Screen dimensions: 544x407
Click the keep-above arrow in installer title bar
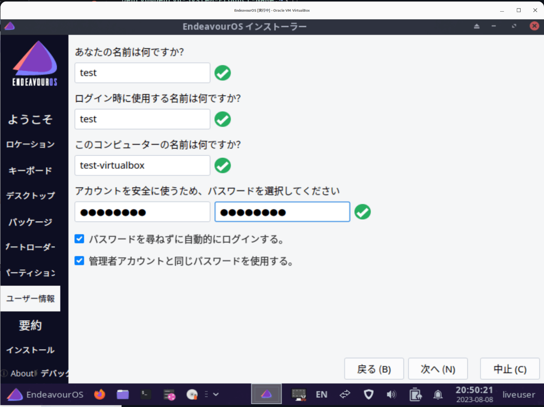(x=477, y=26)
